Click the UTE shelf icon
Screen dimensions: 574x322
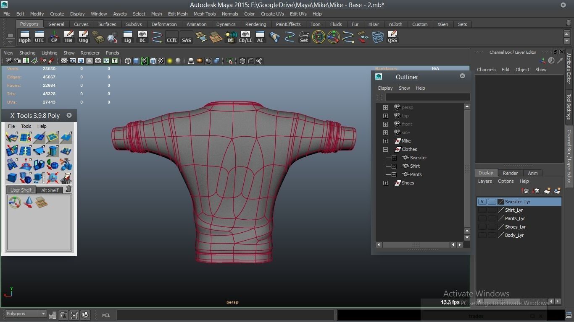(39, 37)
